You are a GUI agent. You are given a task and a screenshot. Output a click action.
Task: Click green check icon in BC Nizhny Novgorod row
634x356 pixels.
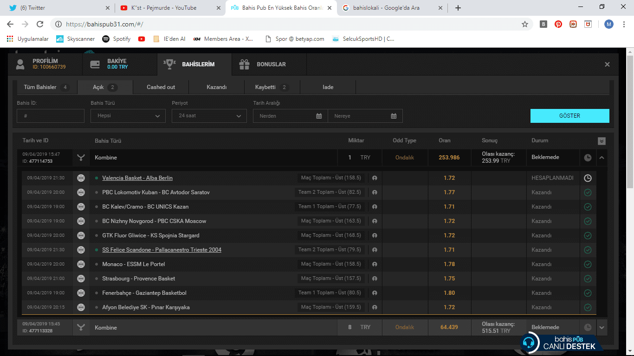[588, 221]
